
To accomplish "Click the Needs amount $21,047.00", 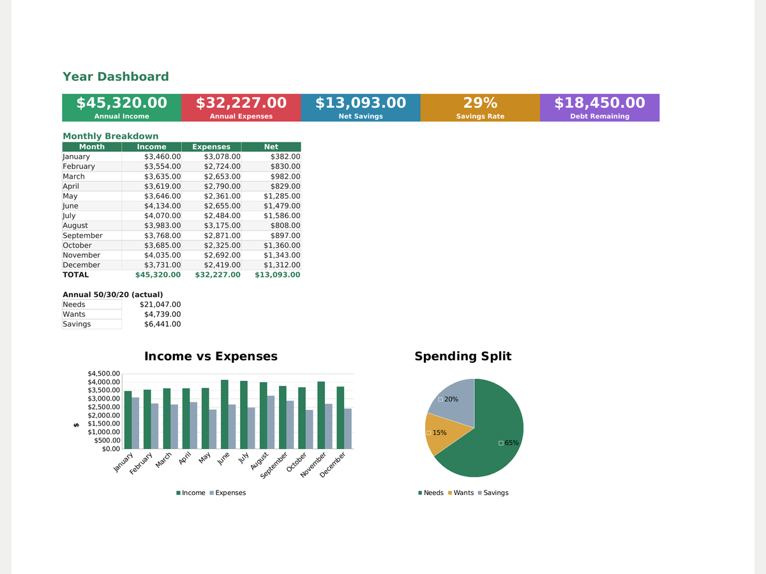I will point(160,305).
